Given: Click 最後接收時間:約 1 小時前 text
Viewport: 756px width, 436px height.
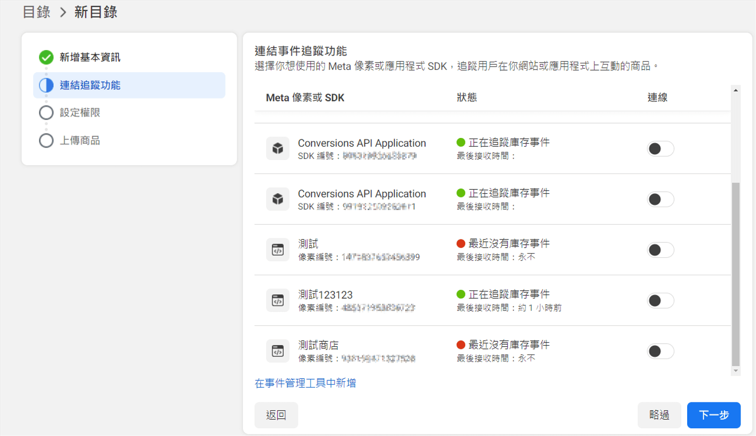Looking at the screenshot, I should click(x=509, y=308).
